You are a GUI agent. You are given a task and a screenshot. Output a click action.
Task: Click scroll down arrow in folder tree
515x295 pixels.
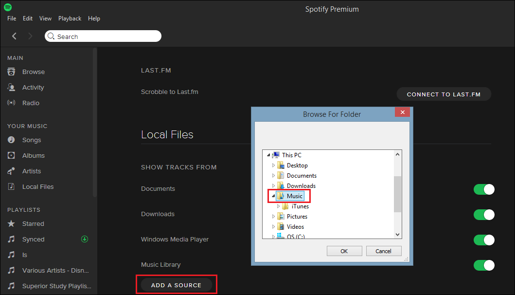pyautogui.click(x=397, y=235)
